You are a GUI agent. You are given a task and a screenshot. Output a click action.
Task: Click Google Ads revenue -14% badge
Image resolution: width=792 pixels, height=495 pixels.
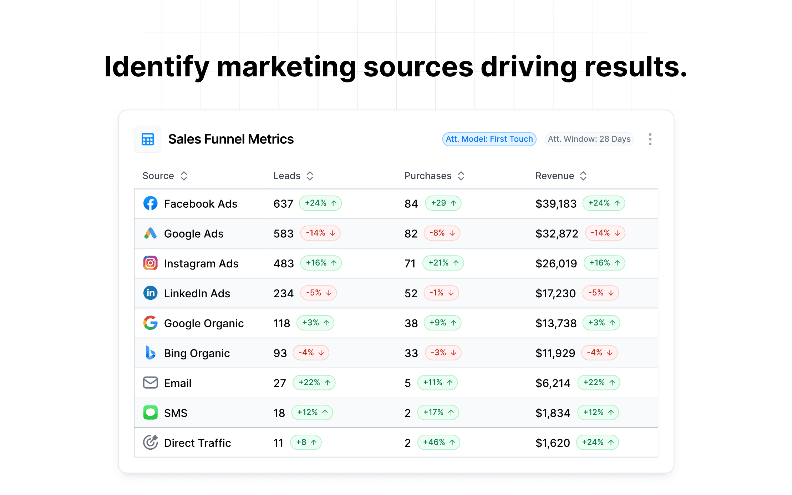(x=605, y=233)
